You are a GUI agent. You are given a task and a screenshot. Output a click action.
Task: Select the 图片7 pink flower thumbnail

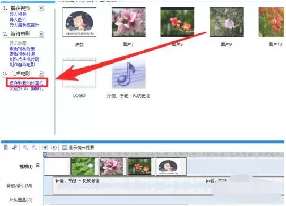[129, 22]
